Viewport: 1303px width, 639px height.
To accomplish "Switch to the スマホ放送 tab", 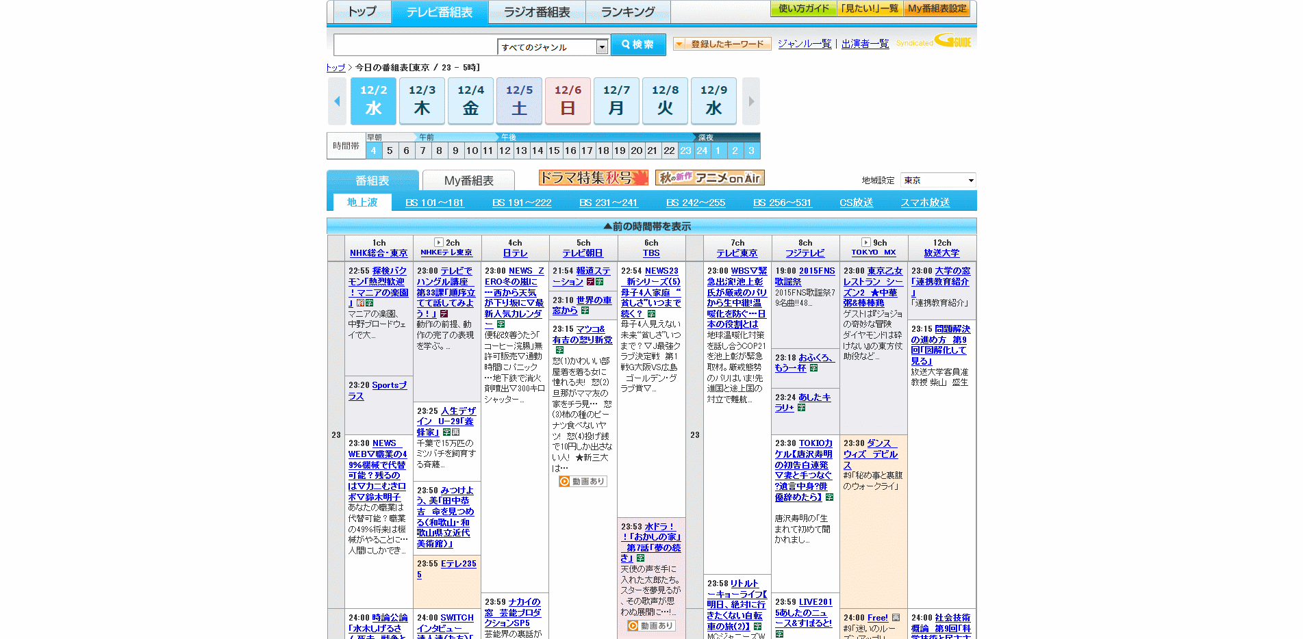I will (x=925, y=203).
